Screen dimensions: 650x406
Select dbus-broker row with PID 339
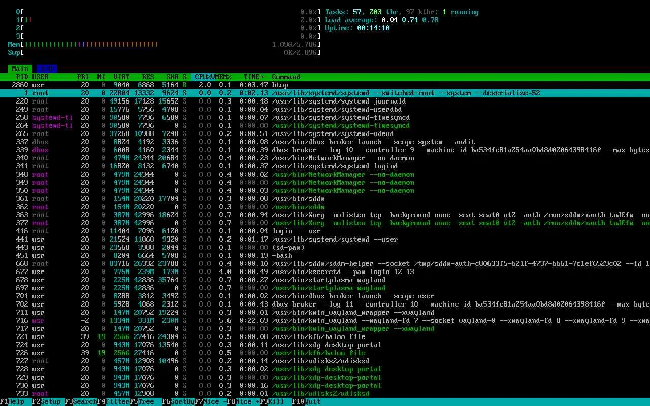pyautogui.click(x=325, y=150)
